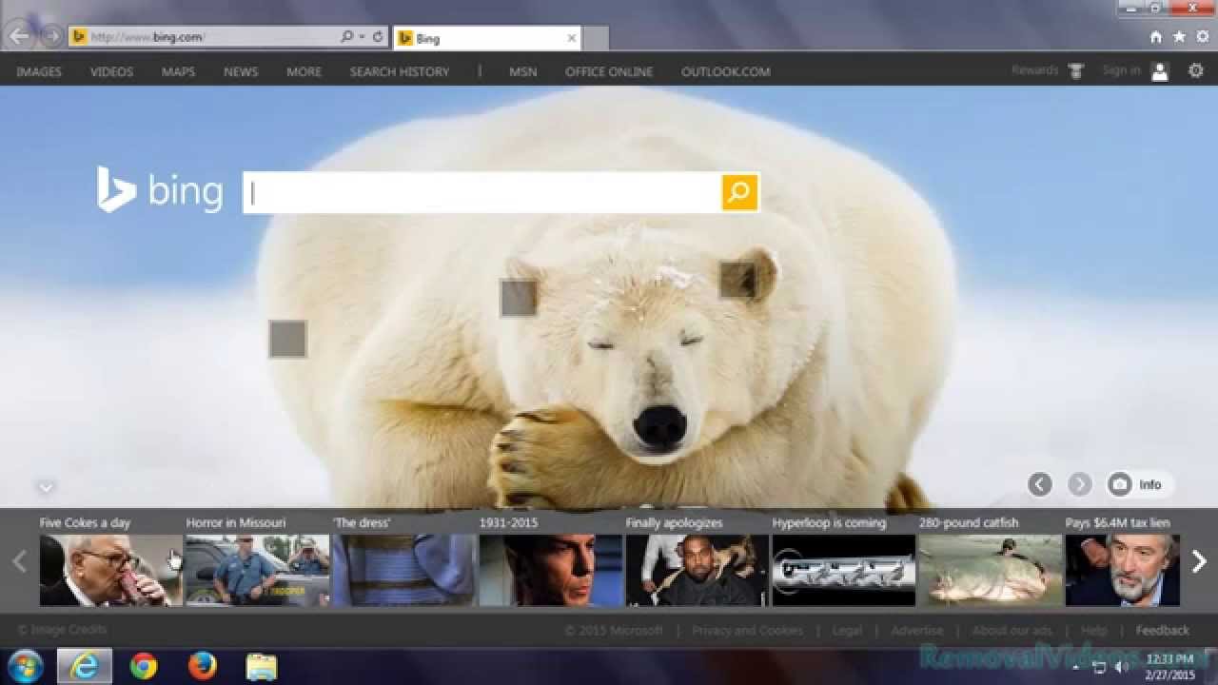Click the Sign in link
This screenshot has width=1218, height=685.
coord(1121,70)
